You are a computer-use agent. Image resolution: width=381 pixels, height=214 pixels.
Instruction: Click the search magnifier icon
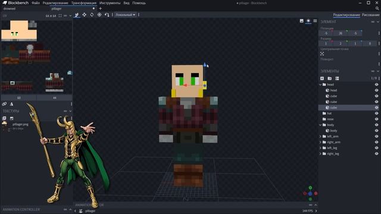377,8
